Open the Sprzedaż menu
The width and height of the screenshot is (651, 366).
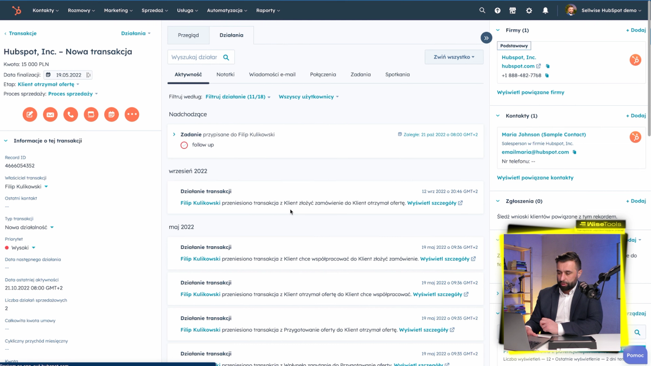155,10
